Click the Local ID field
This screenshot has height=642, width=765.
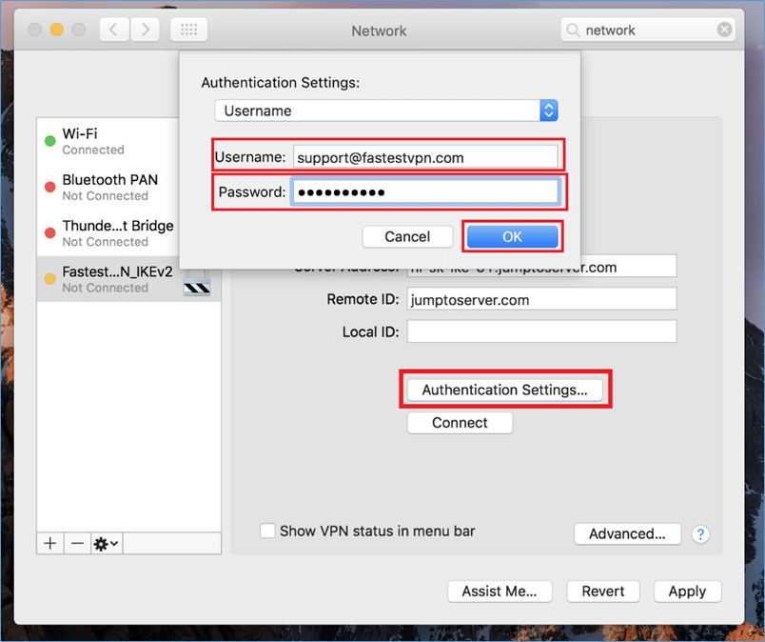(542, 331)
